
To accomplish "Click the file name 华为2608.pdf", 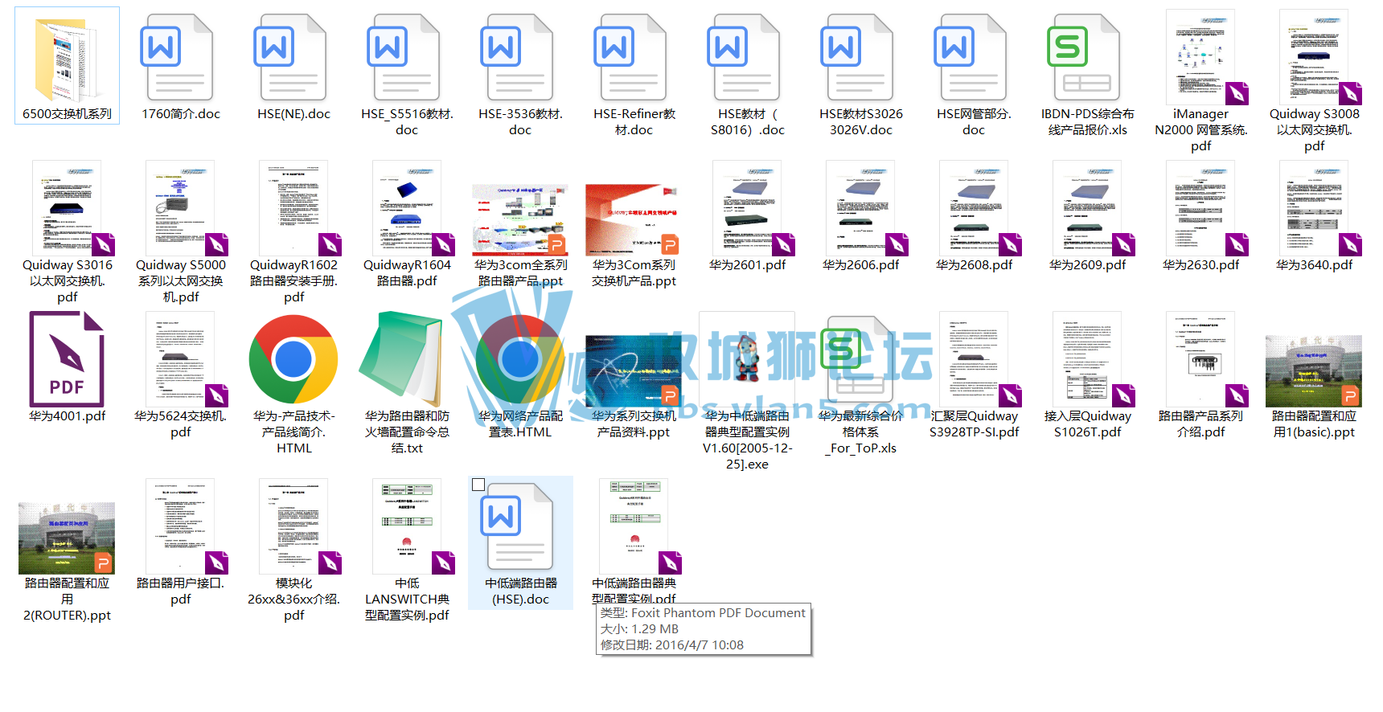I will pyautogui.click(x=974, y=265).
